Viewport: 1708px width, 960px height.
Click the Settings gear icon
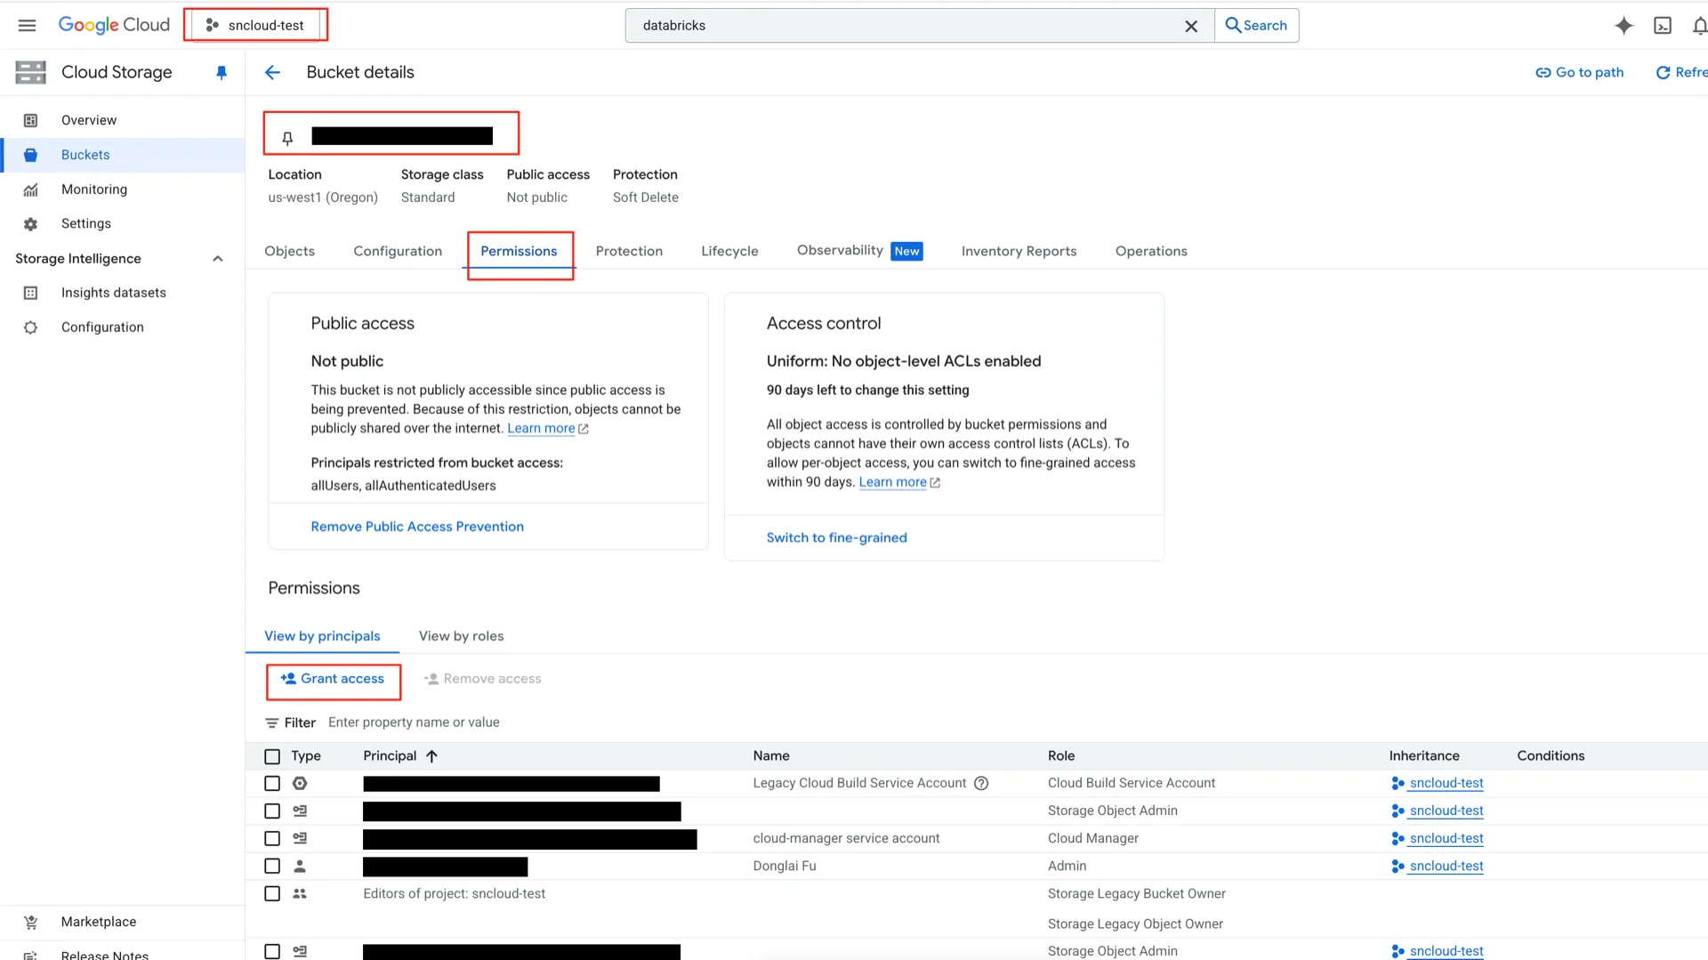coord(30,224)
